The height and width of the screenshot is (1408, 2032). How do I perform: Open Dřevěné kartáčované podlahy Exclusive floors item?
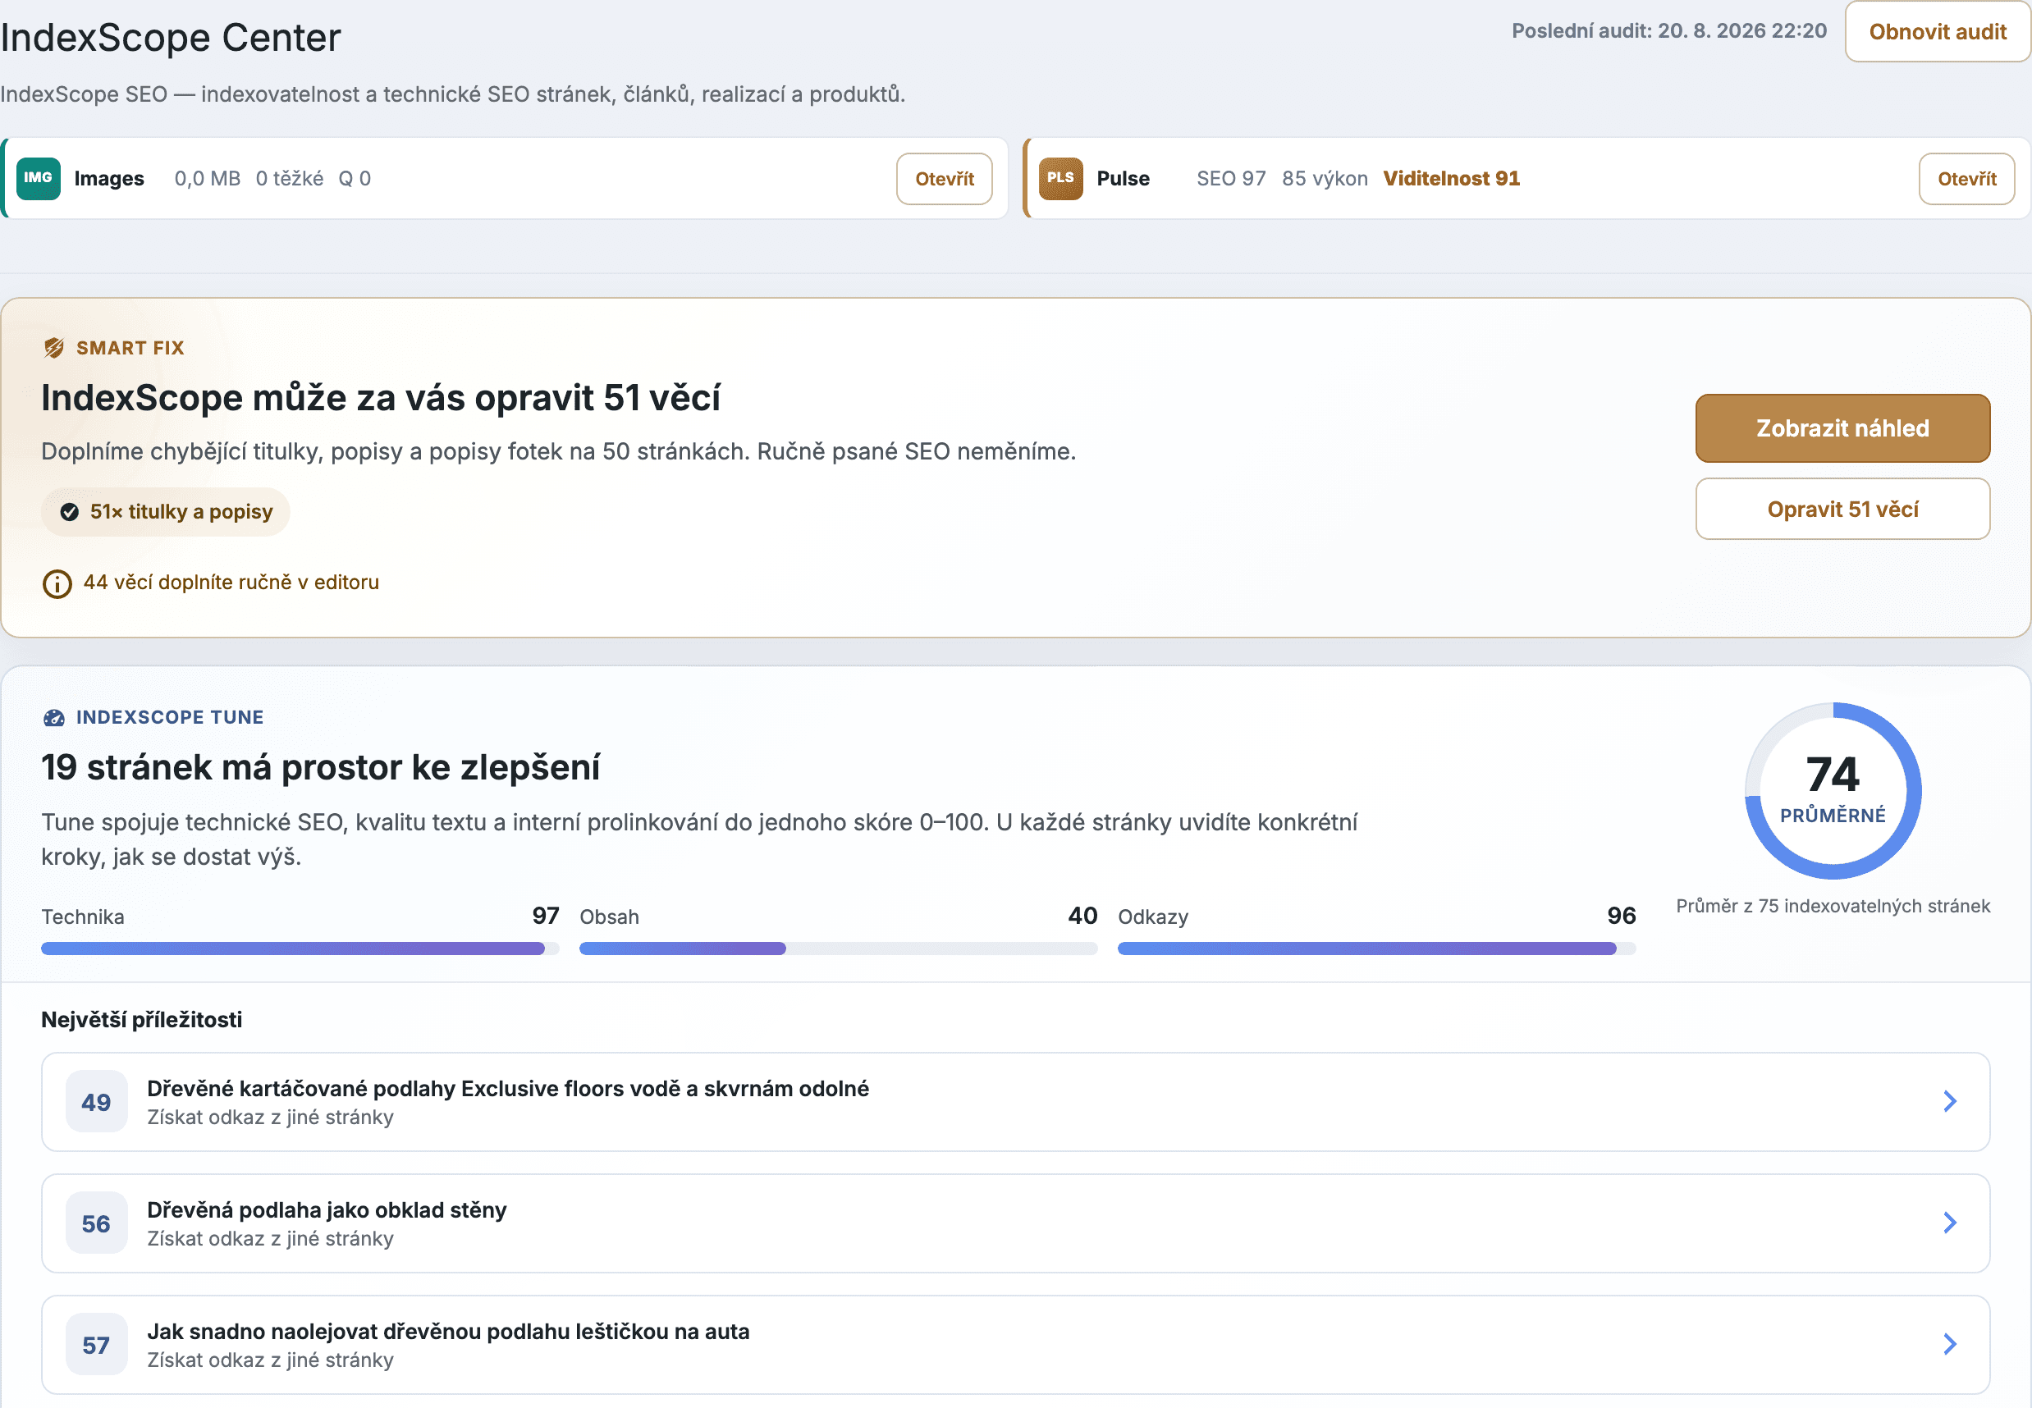pos(1015,1102)
